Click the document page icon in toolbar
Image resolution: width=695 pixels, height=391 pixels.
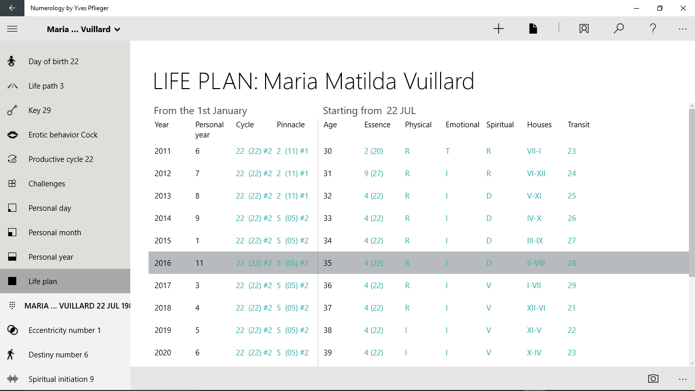[533, 29]
